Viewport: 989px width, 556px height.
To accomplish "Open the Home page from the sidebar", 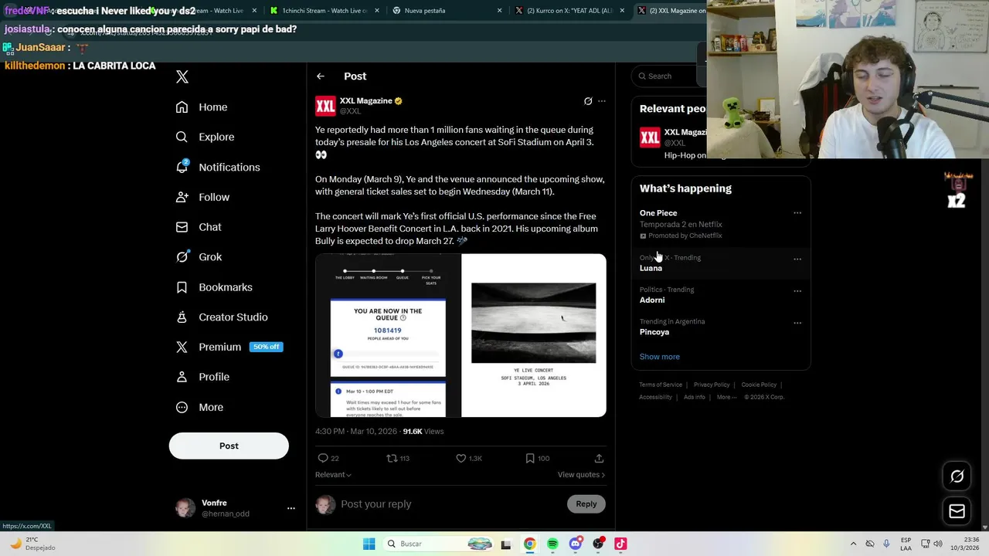I will tap(202, 107).
